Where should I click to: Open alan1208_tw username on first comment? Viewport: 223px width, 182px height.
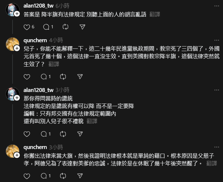[x=38, y=6]
